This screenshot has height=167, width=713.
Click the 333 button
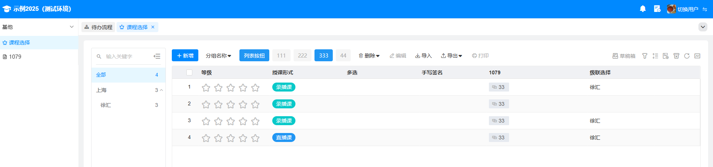coord(323,56)
